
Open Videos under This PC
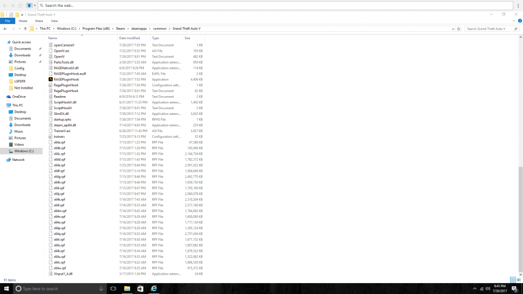tap(19, 145)
